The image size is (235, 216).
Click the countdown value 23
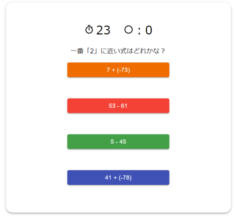[103, 30]
